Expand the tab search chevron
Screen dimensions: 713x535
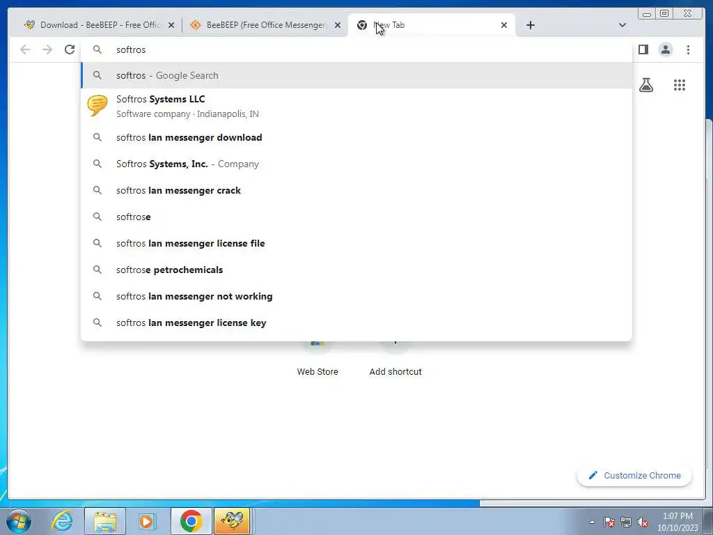pyautogui.click(x=622, y=25)
